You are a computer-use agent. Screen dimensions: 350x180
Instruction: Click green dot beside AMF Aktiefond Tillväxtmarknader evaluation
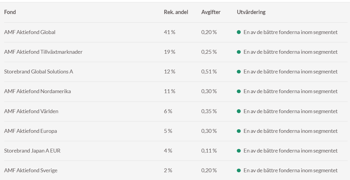[x=239, y=52]
